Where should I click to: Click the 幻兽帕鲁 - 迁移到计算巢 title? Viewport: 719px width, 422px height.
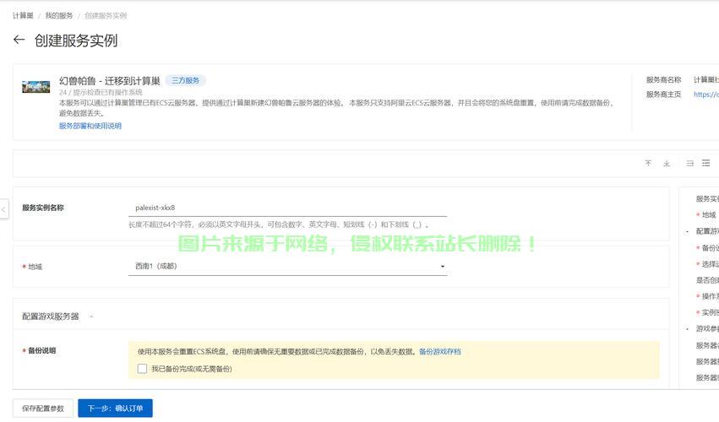tap(110, 81)
